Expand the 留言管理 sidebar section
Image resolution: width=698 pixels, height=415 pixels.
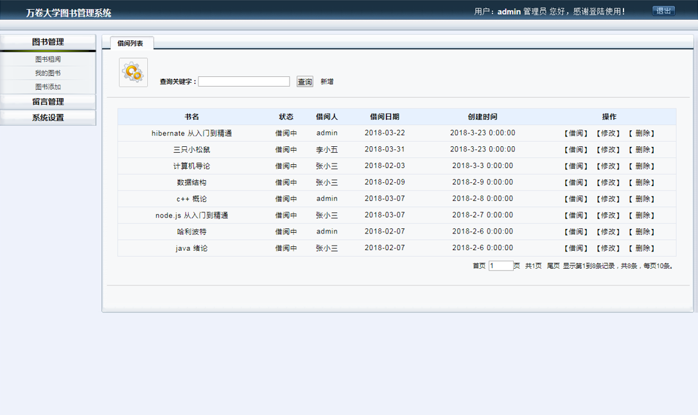click(x=48, y=101)
